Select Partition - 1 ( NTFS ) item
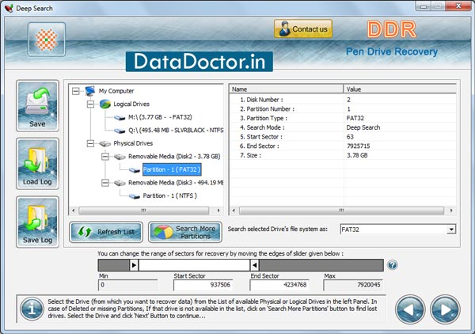This screenshot has height=334, width=475. (x=169, y=196)
